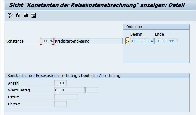Click the Wert/Betrag label
The height and width of the screenshot is (115, 196).
click(19, 90)
